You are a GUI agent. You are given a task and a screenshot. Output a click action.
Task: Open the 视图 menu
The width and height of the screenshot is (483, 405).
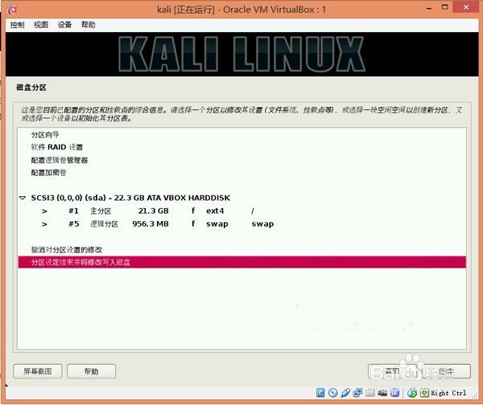(x=41, y=25)
